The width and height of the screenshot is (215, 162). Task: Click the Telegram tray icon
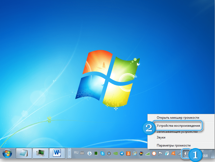(122, 153)
